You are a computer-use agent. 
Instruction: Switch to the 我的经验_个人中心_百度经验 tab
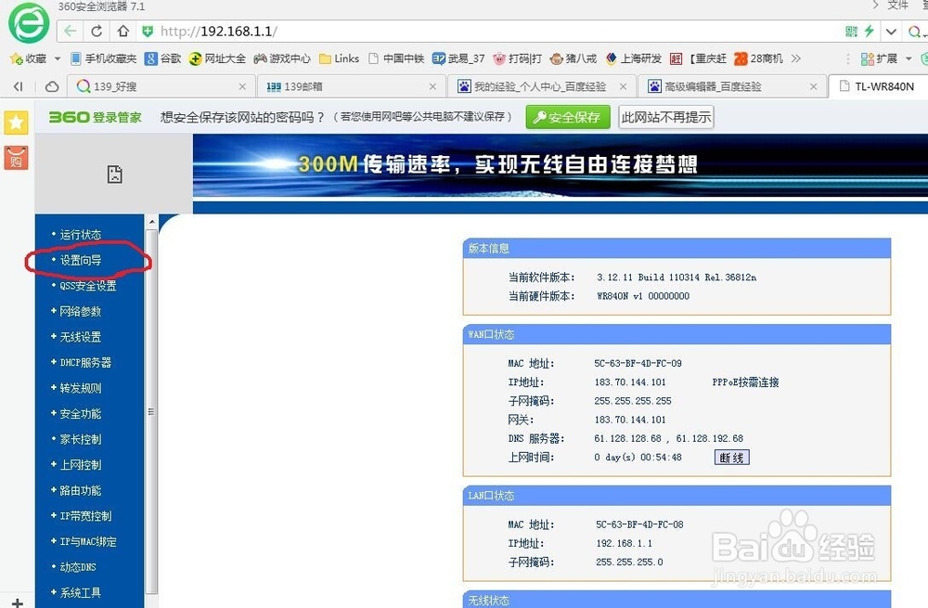(x=542, y=86)
